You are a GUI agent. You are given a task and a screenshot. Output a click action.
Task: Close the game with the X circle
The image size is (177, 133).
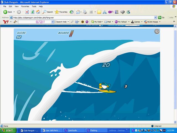pyautogui.click(x=157, y=31)
